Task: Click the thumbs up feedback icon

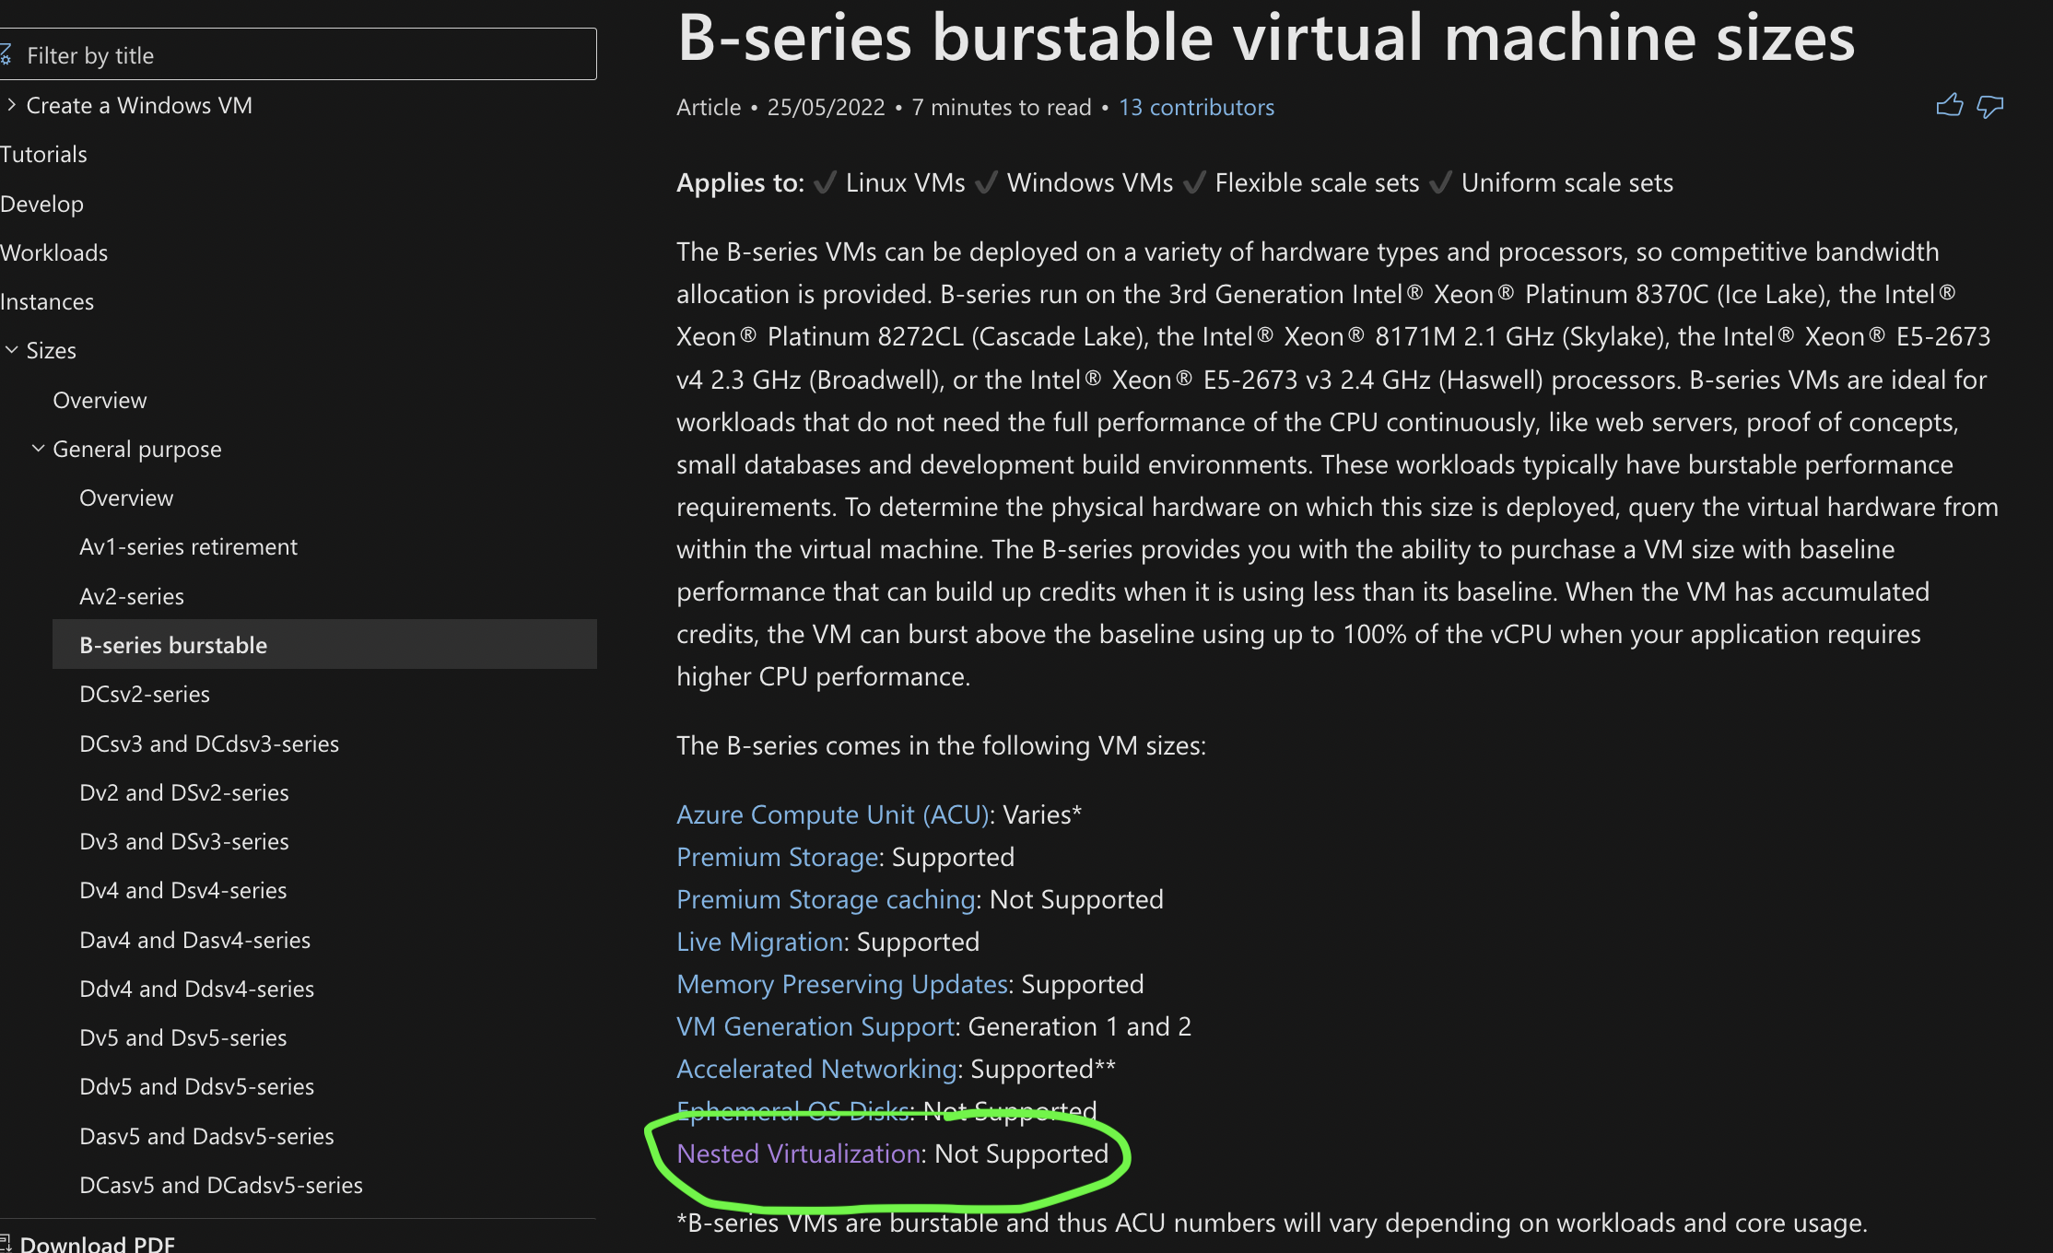Action: tap(1949, 106)
